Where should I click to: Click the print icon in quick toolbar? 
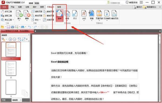tap(12, 27)
